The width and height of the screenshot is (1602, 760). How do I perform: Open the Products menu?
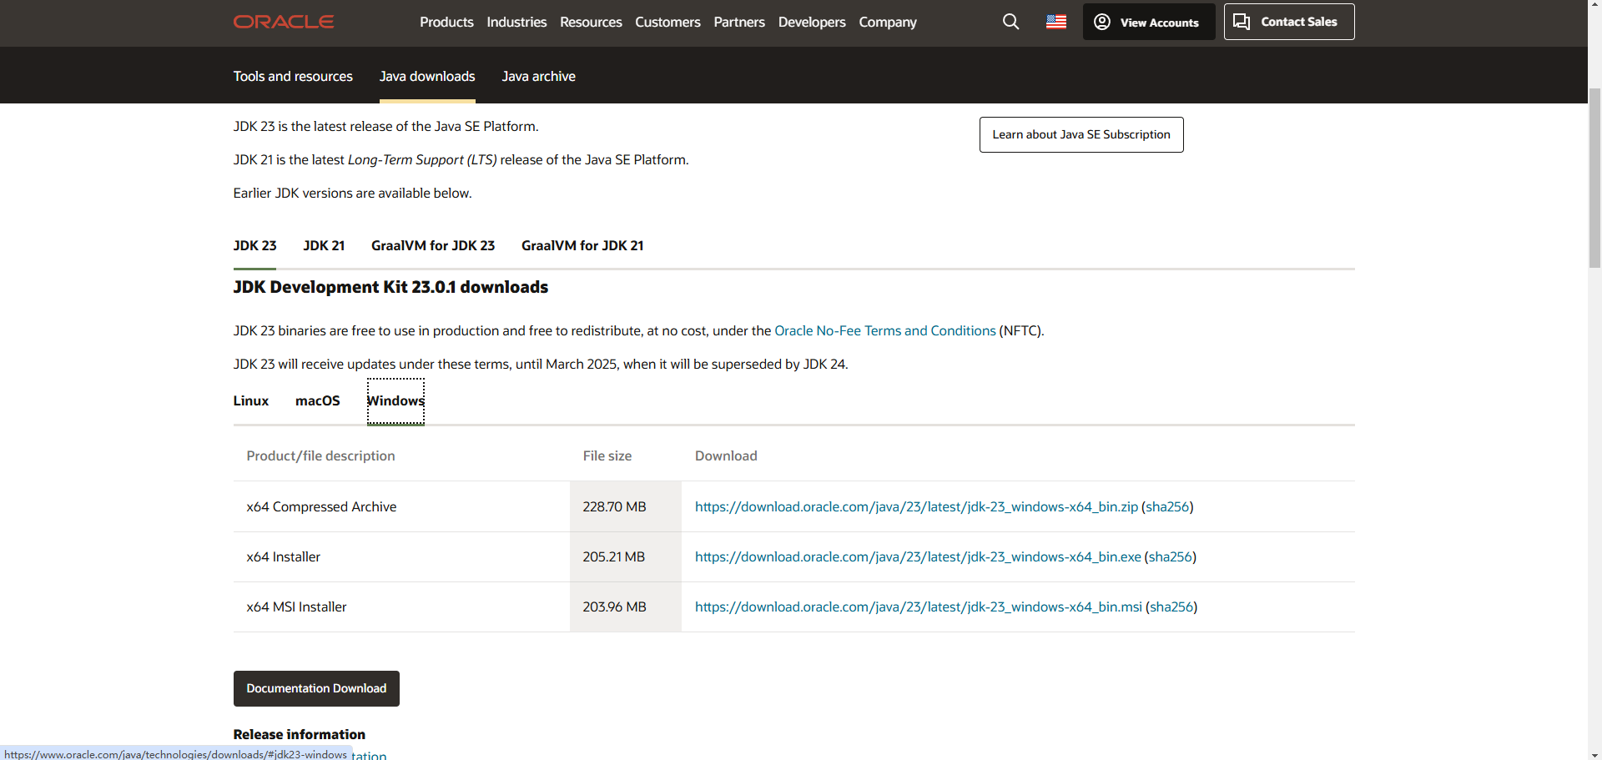click(x=446, y=22)
